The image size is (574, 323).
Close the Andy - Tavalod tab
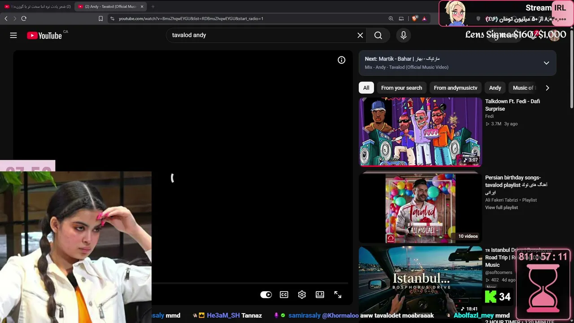click(142, 6)
